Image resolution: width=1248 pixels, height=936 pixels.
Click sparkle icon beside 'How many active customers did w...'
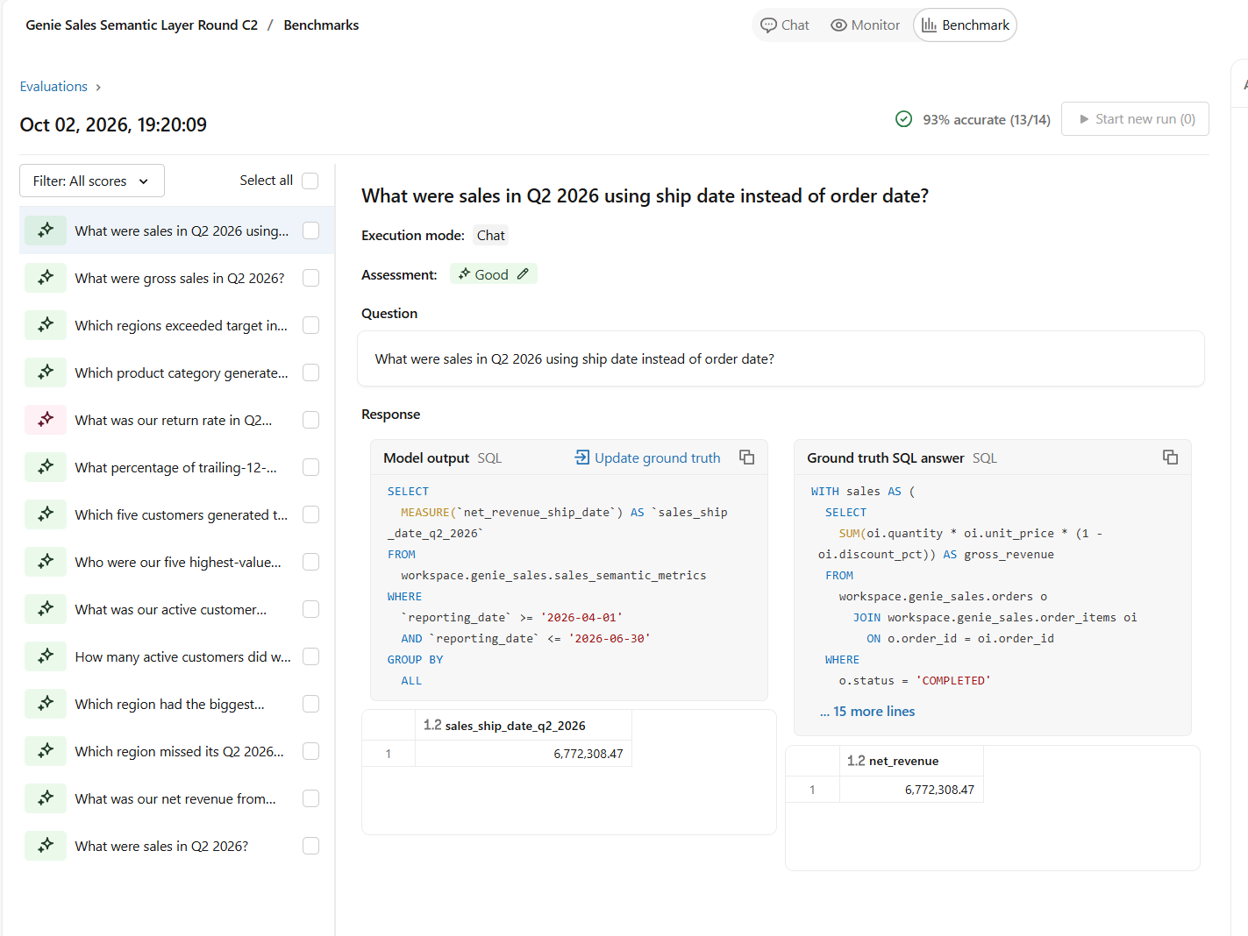click(46, 656)
